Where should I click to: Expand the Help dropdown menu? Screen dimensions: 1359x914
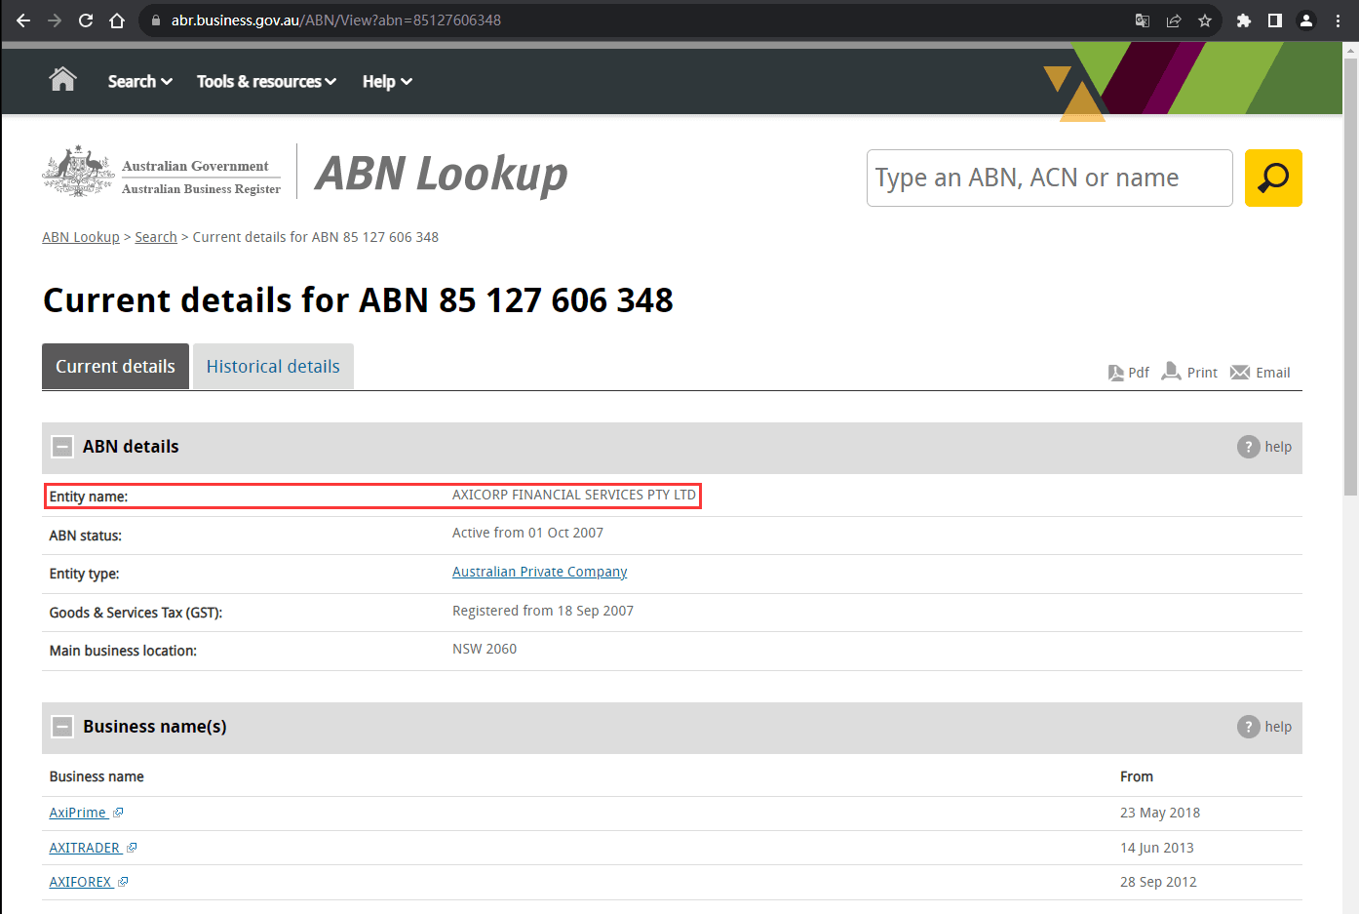(387, 82)
